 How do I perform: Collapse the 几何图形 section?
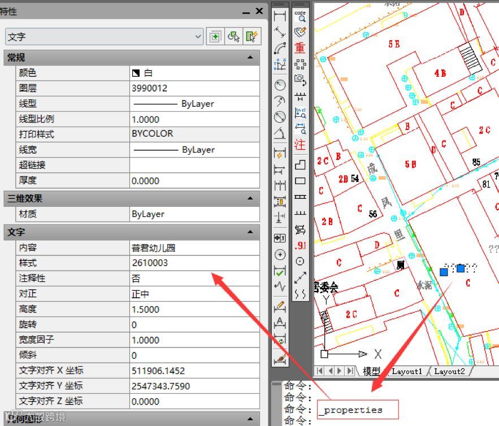250,419
